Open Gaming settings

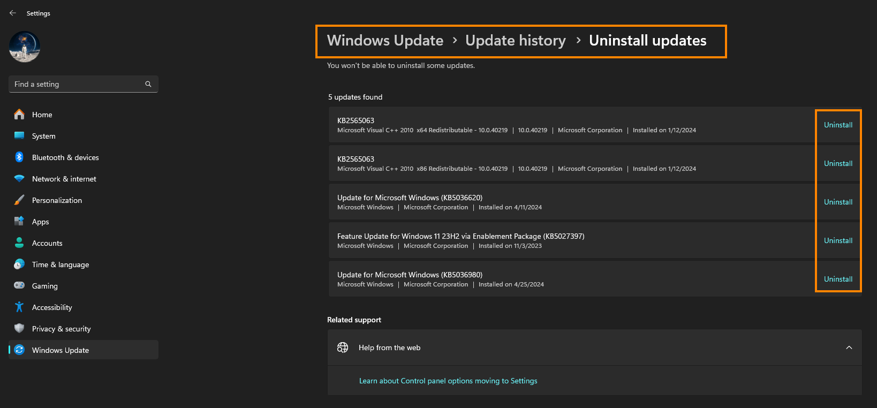45,286
